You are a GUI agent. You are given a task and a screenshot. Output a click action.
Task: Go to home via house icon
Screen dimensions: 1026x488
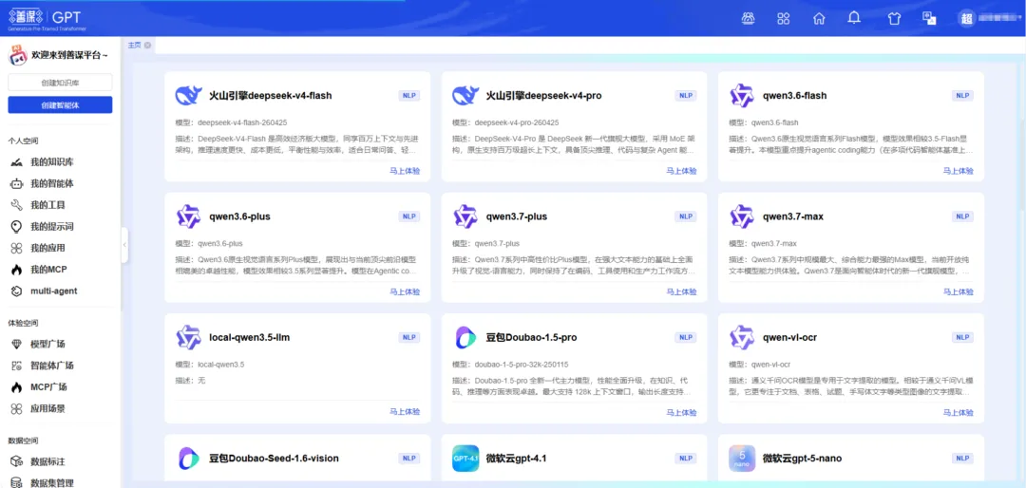pos(819,18)
